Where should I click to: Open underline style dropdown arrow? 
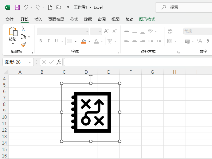pos(62,41)
